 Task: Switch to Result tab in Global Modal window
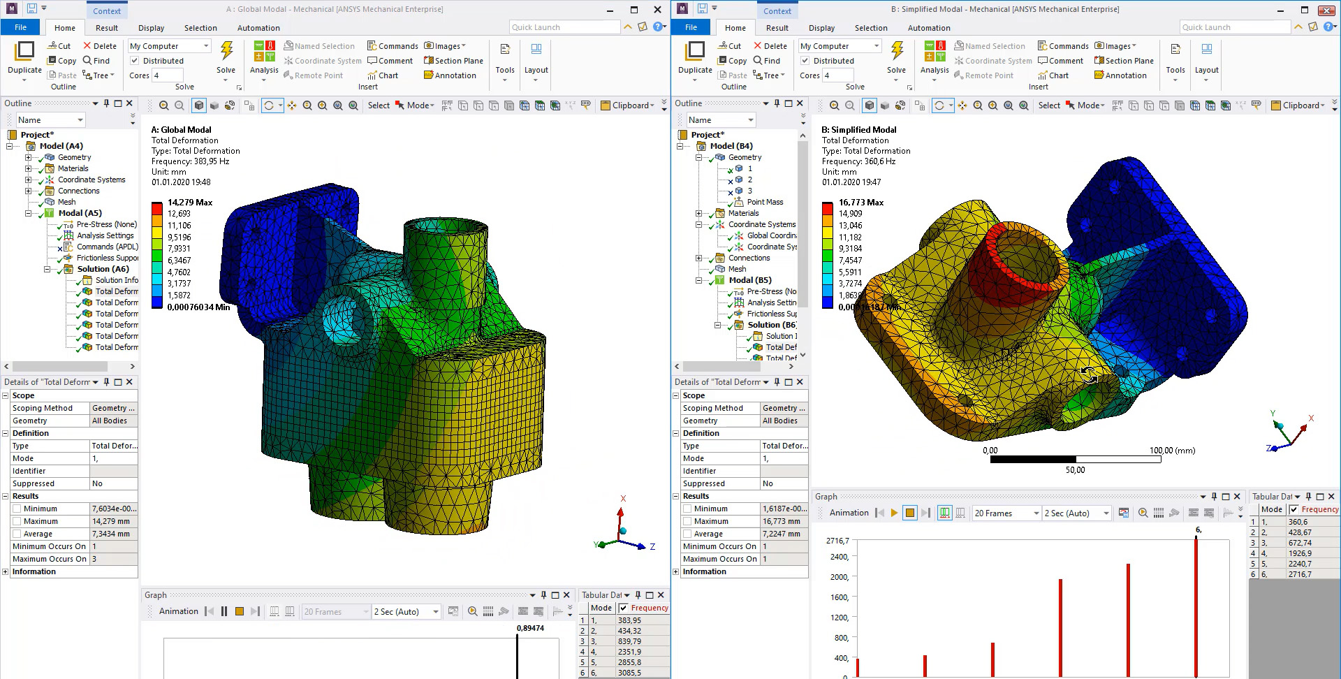107,28
